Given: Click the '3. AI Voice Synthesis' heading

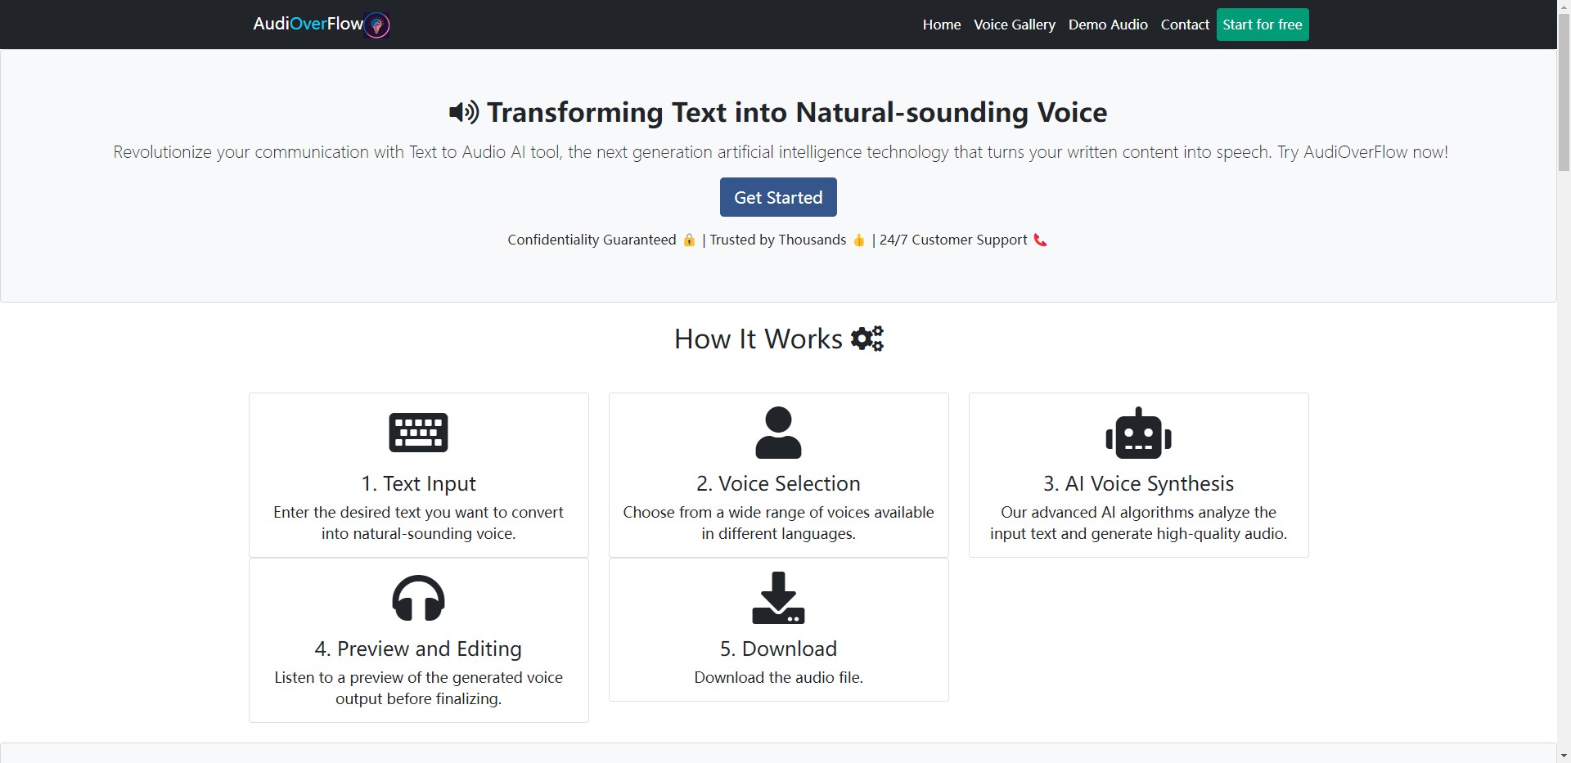Looking at the screenshot, I should [x=1138, y=484].
